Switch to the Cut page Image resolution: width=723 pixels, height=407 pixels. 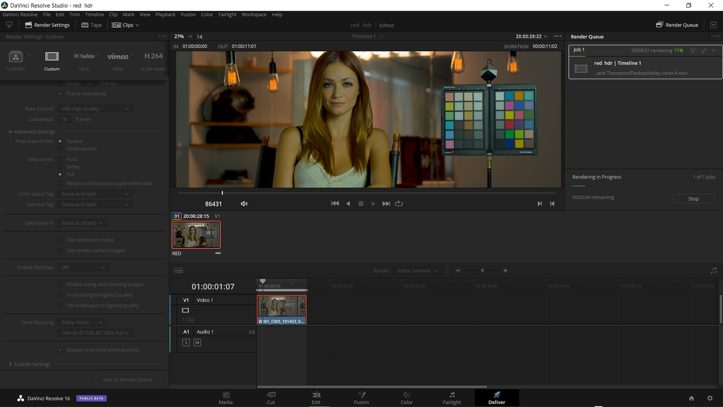point(271,398)
